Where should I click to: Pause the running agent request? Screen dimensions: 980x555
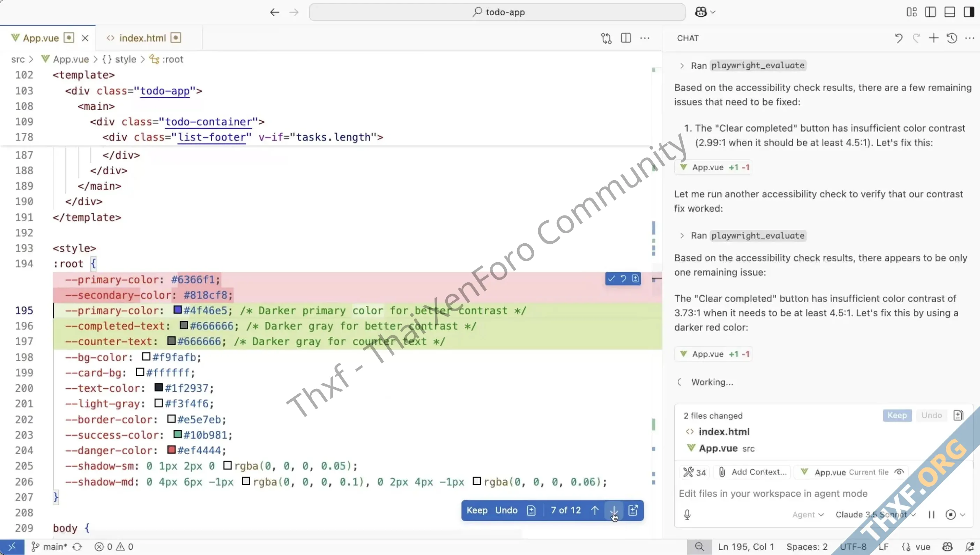931,515
